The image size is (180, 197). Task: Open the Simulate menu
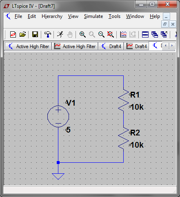click(x=93, y=16)
